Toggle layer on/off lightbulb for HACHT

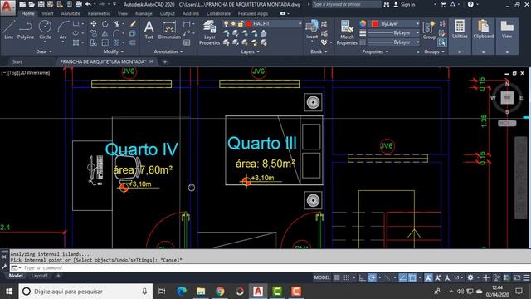coord(226,24)
